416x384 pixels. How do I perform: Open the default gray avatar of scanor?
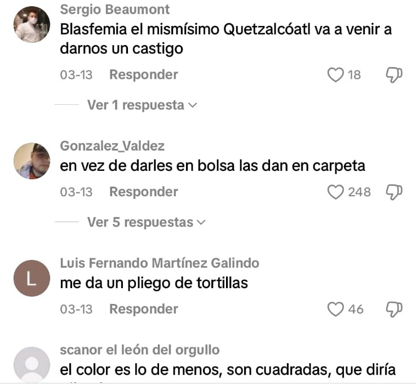[32, 365]
